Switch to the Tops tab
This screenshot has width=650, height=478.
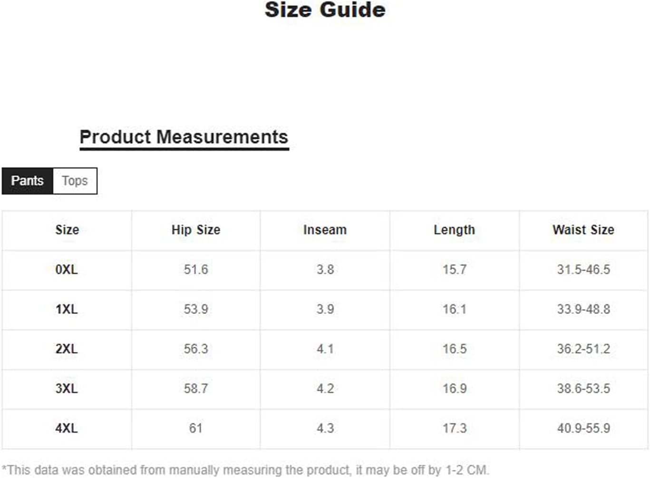pos(75,181)
